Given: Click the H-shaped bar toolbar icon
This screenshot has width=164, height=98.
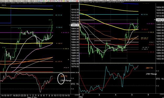Looking at the screenshot, I should [x=66, y=1].
